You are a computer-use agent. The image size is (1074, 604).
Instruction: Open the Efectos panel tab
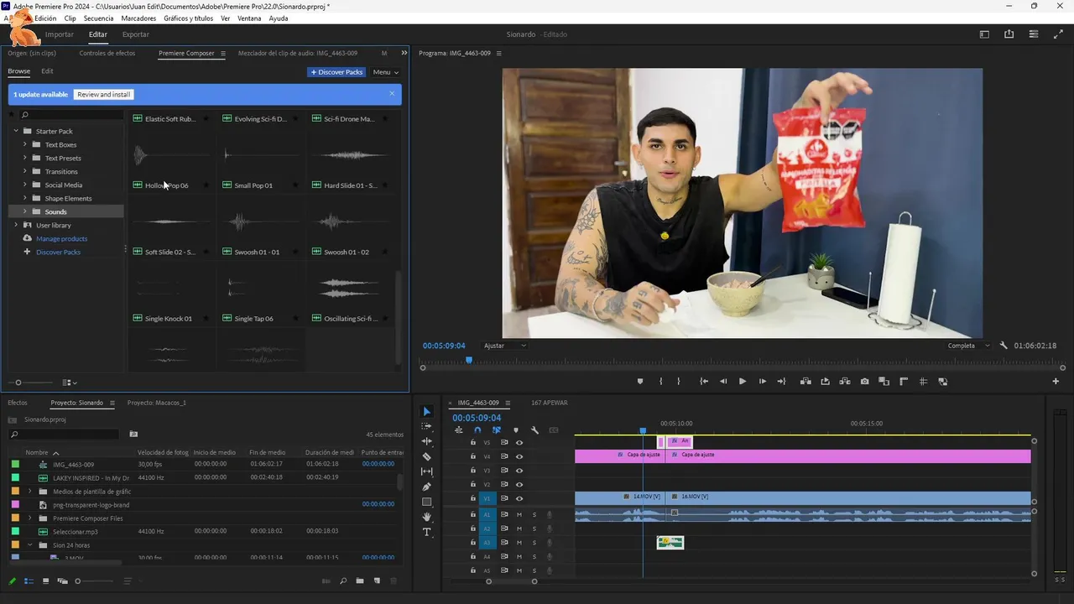[x=18, y=403]
